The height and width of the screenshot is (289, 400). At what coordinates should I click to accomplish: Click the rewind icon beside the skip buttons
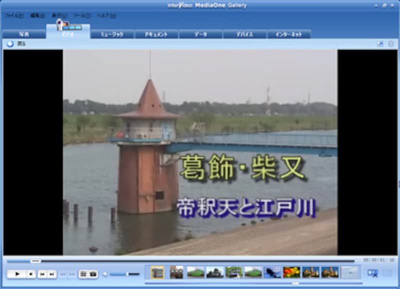[63, 274]
